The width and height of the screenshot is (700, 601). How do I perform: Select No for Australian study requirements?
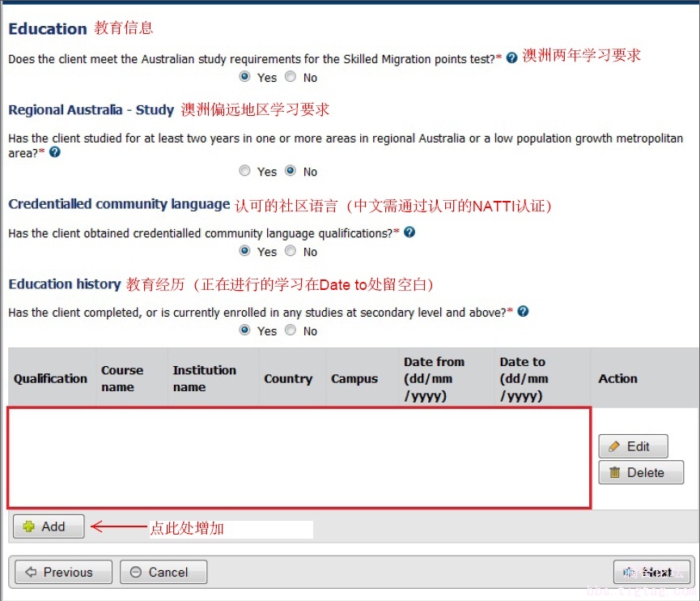coord(291,77)
